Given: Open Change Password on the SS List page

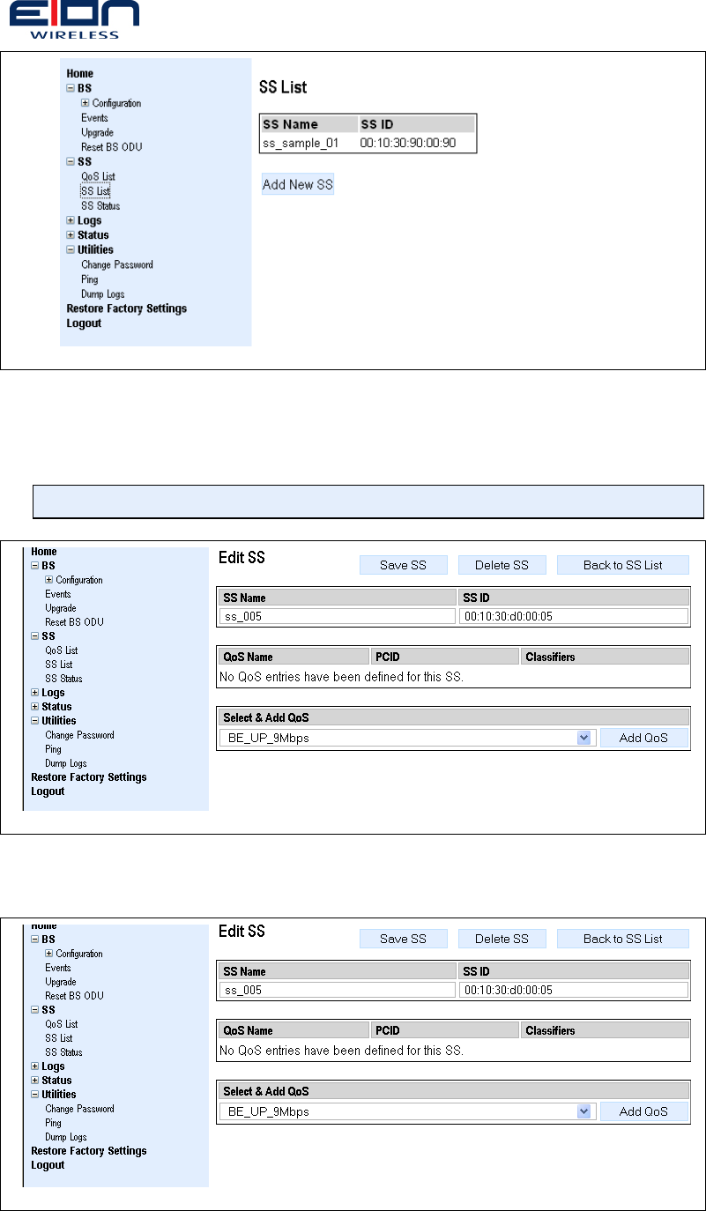Looking at the screenshot, I should coord(117,264).
